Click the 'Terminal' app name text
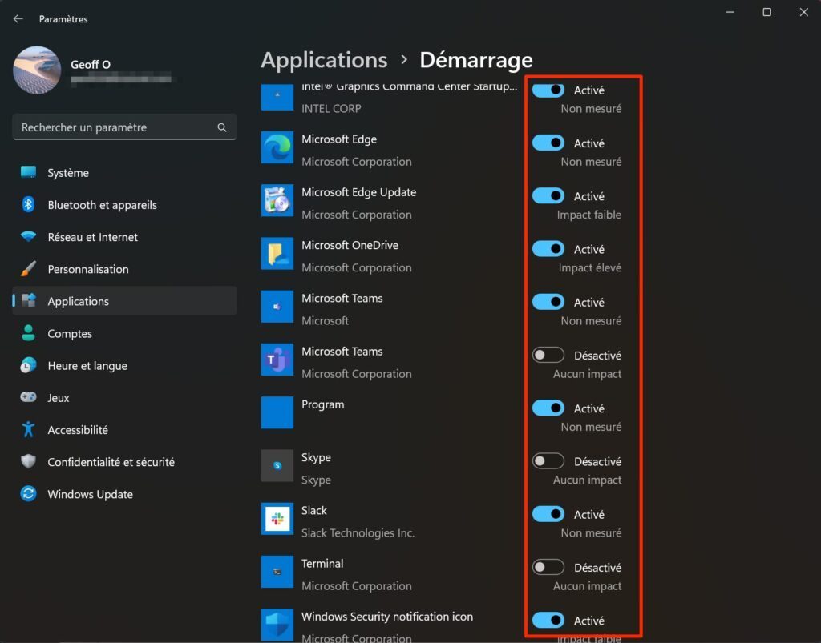Viewport: 821px width, 643px height. (x=322, y=564)
